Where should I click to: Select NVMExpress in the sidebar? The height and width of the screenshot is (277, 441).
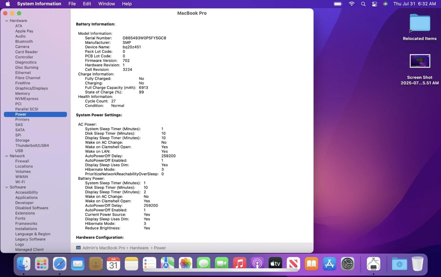27,99
